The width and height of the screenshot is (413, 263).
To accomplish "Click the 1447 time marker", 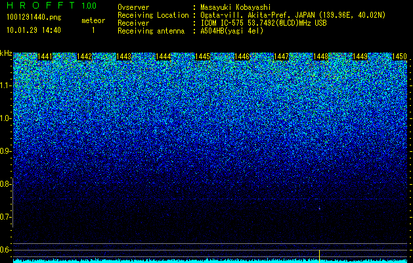I will (x=281, y=57).
